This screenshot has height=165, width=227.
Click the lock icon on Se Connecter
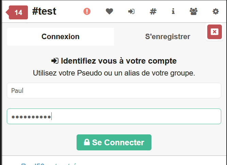coord(87,142)
